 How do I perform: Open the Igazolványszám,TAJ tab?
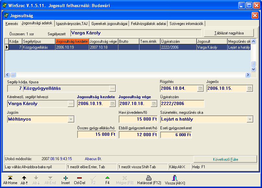coord(72,24)
